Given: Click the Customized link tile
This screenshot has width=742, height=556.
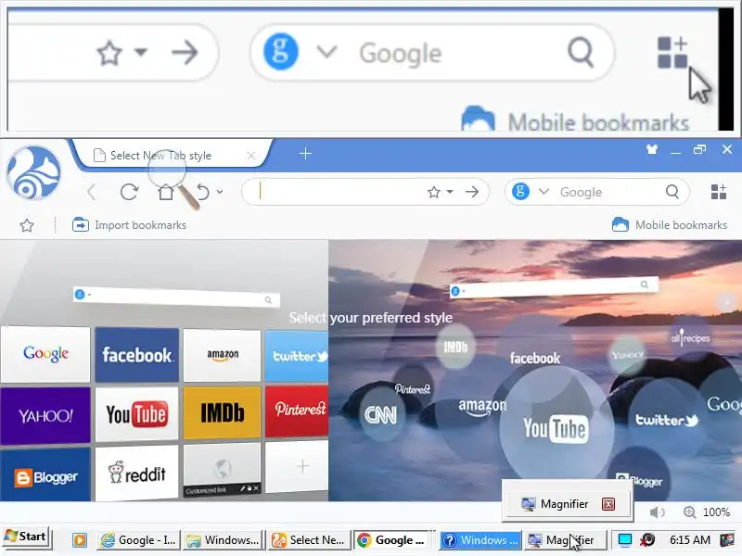Looking at the screenshot, I should [x=223, y=470].
